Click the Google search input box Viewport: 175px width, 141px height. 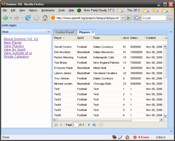pyautogui.click(x=154, y=18)
